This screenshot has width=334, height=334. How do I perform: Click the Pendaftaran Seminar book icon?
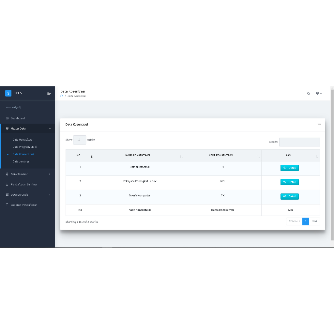click(x=7, y=184)
